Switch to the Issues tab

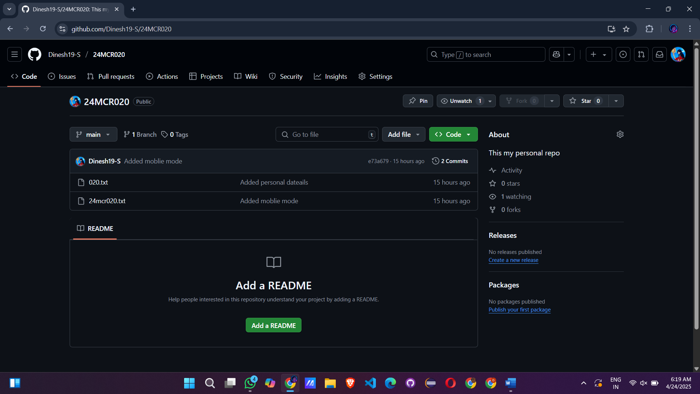[x=62, y=77]
